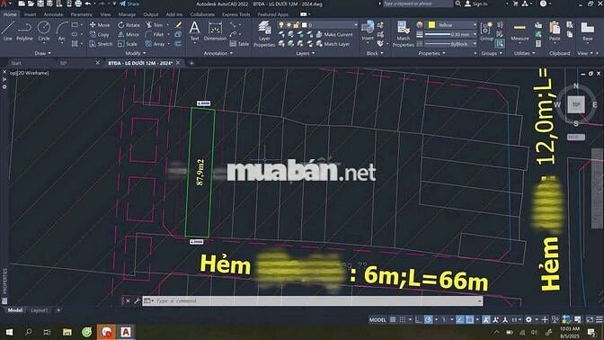Add a new drawing tab
This screenshot has height=340, width=604.
coord(191,63)
